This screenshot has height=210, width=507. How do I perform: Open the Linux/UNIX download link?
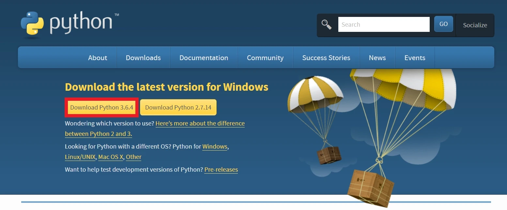(80, 157)
